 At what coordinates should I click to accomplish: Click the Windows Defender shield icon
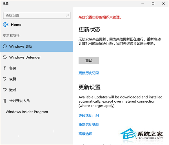5,57
